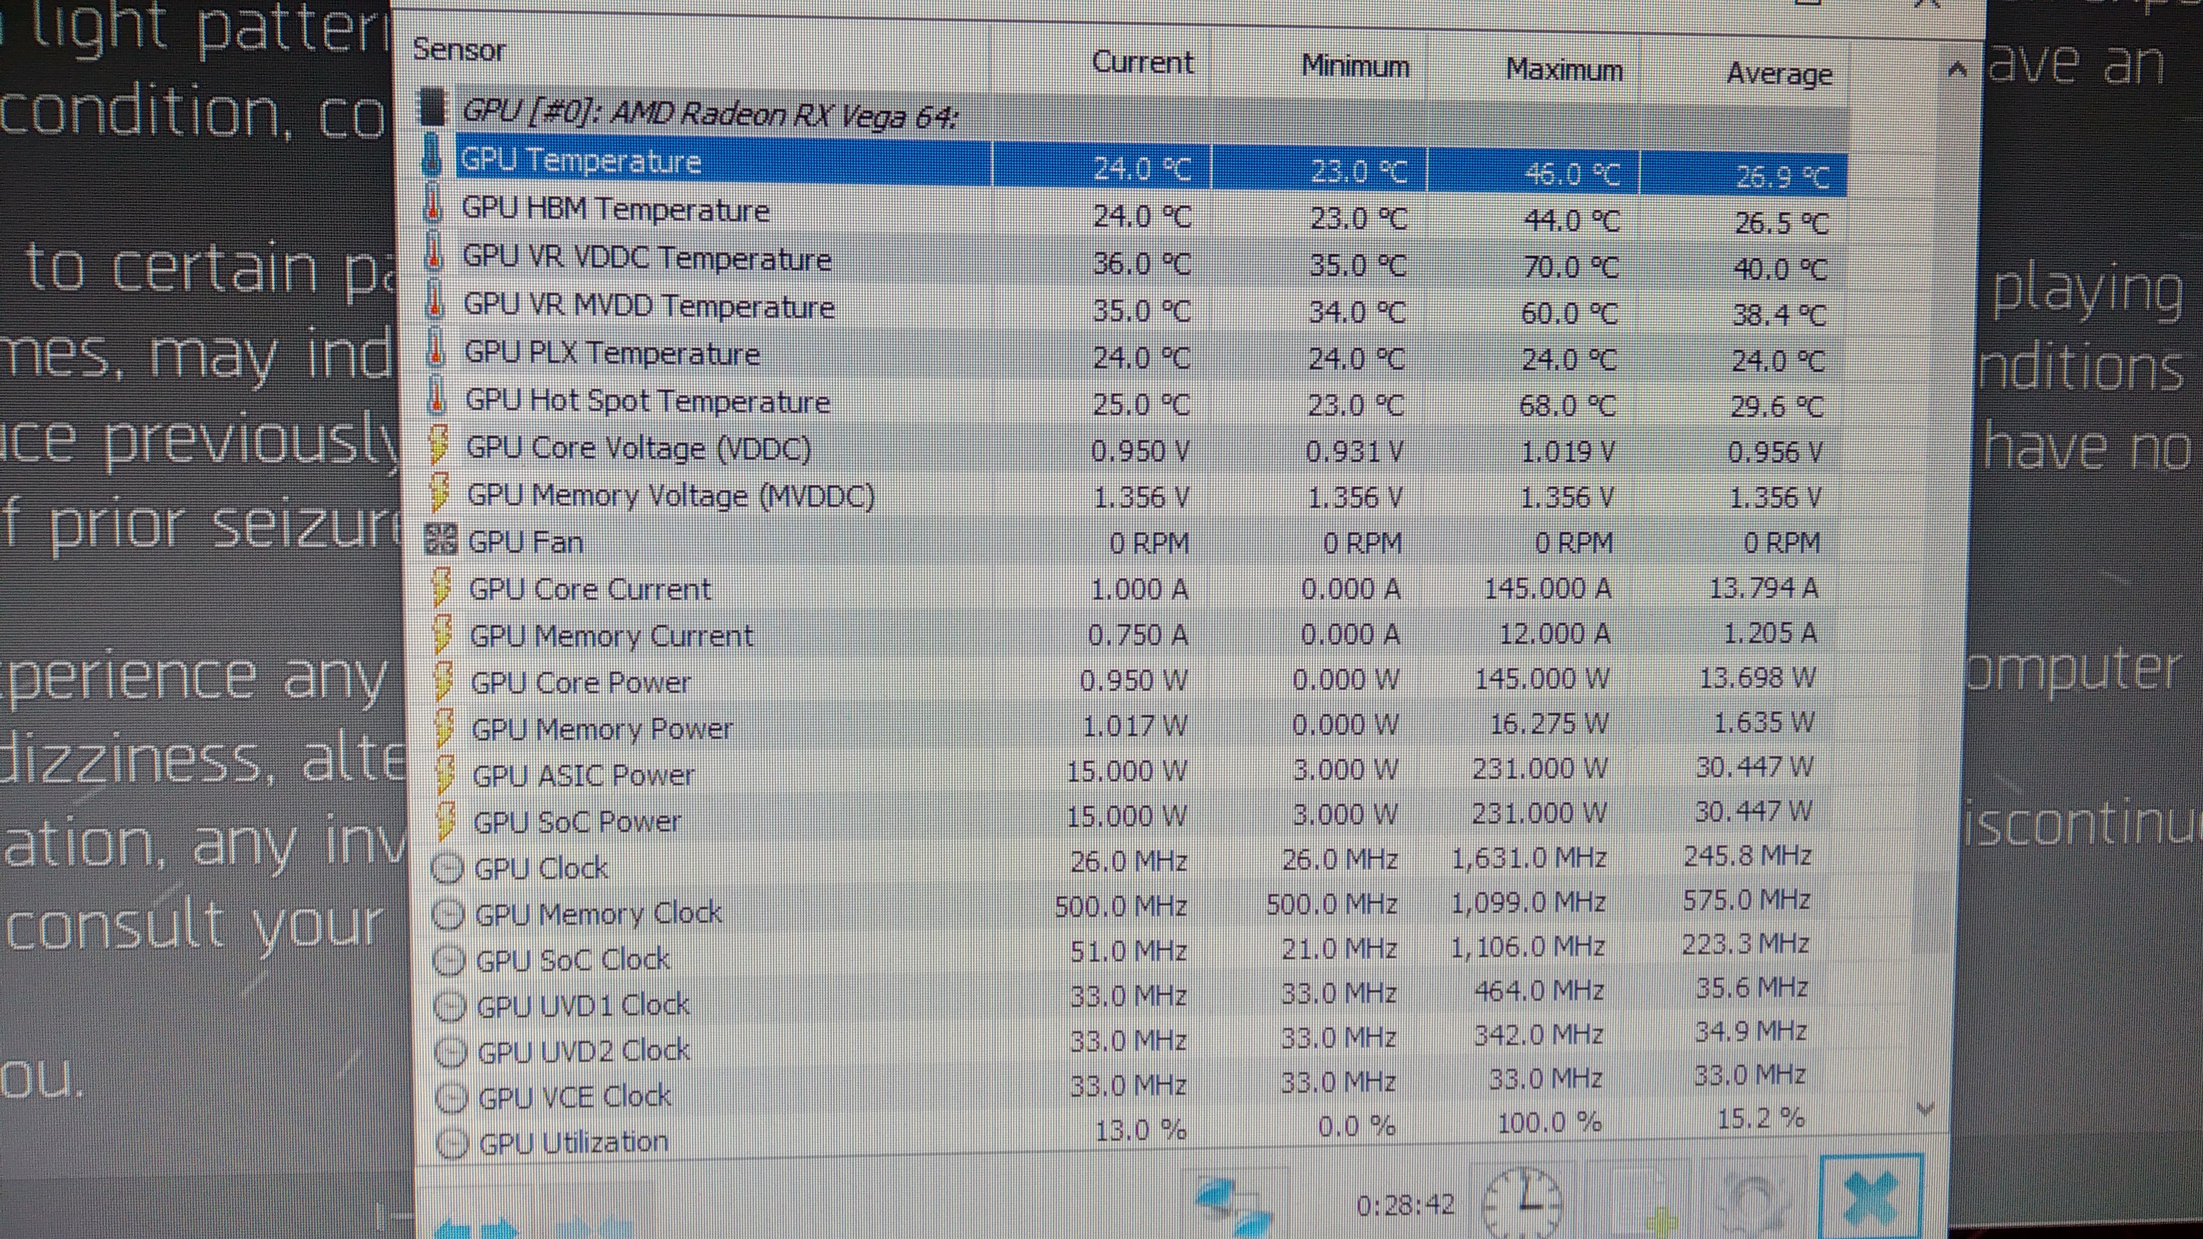
Task: Click the 26.9 °C average GPU Temperature value
Action: pyautogui.click(x=1782, y=177)
